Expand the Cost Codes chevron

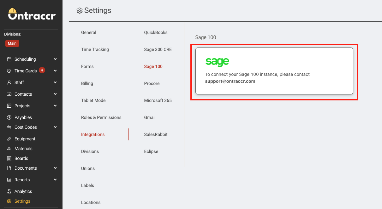pyautogui.click(x=55, y=127)
